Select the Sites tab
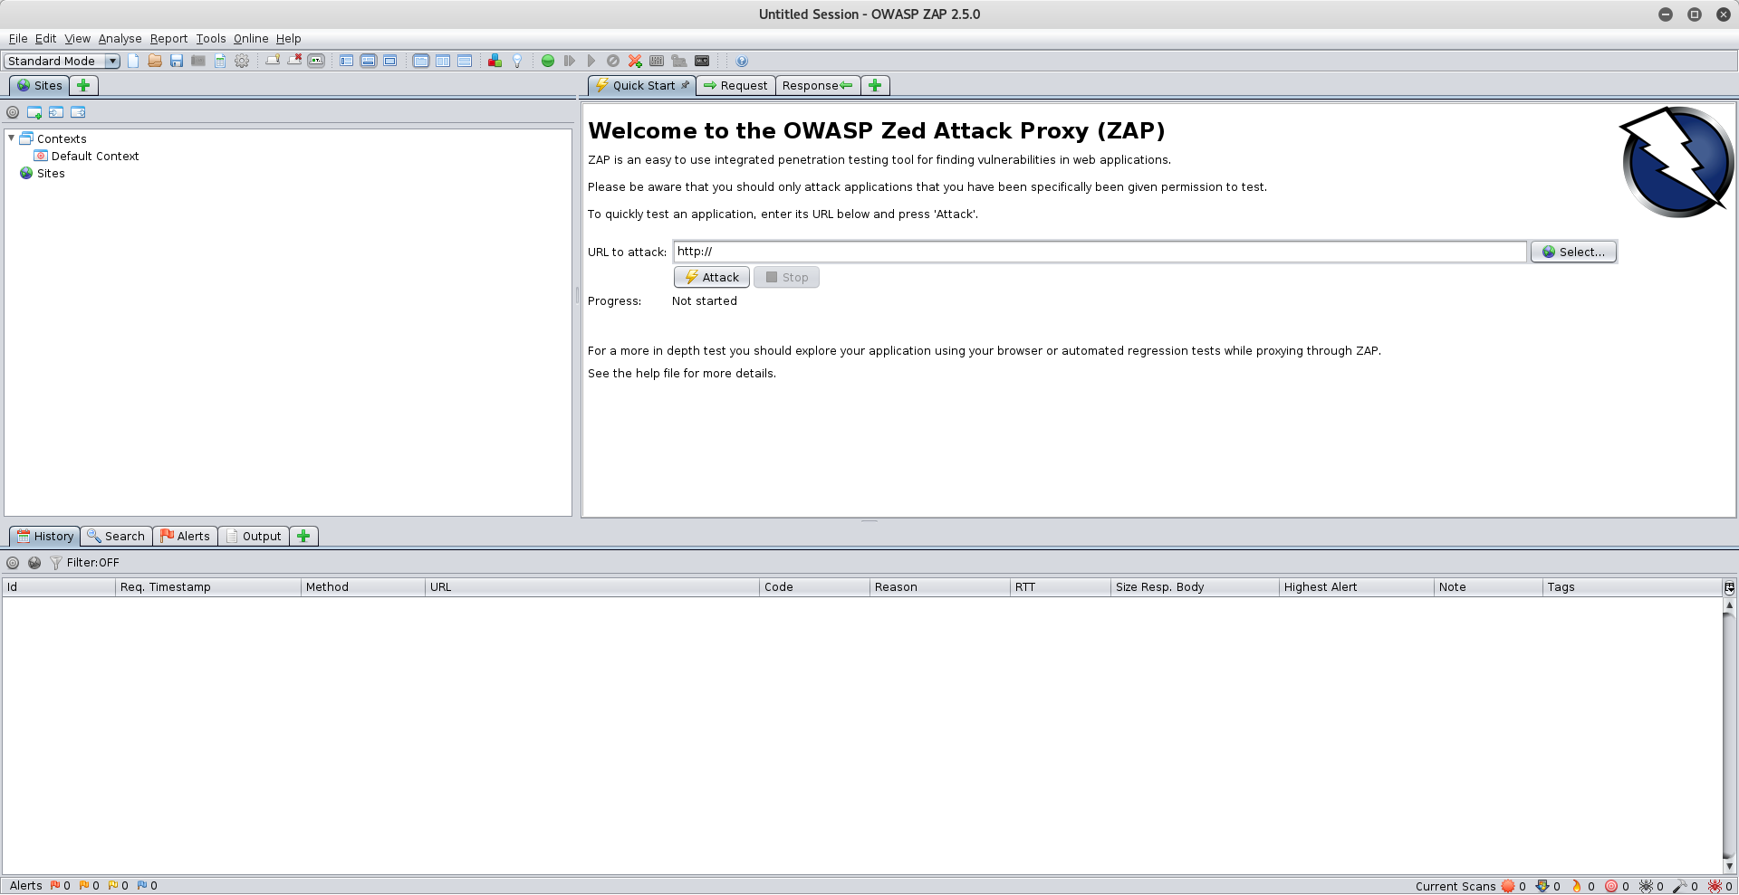This screenshot has height=895, width=1739. click(39, 85)
